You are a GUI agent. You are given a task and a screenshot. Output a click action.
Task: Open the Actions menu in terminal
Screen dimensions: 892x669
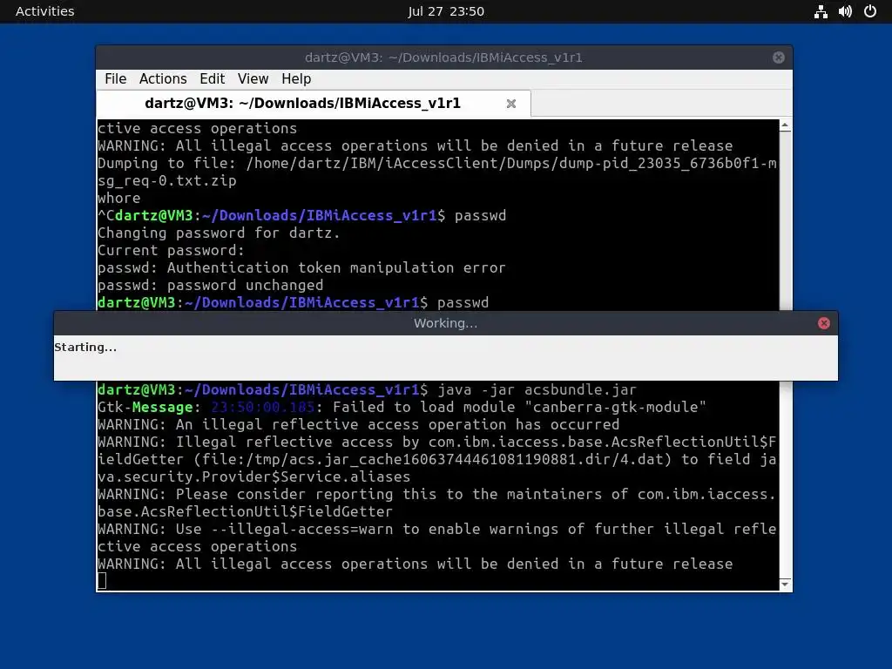click(163, 79)
